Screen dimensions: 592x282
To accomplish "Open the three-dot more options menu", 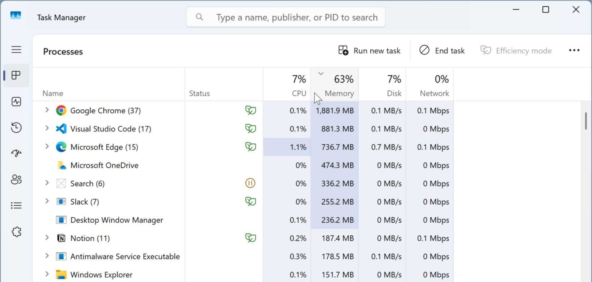I will [x=574, y=50].
